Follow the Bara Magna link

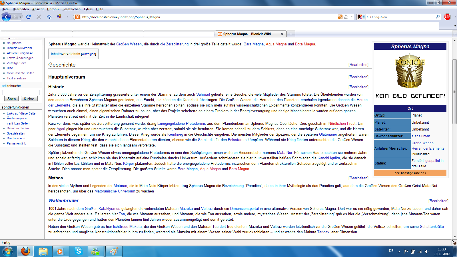pyautogui.click(x=253, y=44)
